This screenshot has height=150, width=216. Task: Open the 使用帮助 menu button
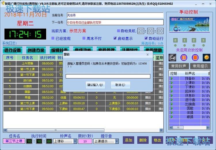154,50
